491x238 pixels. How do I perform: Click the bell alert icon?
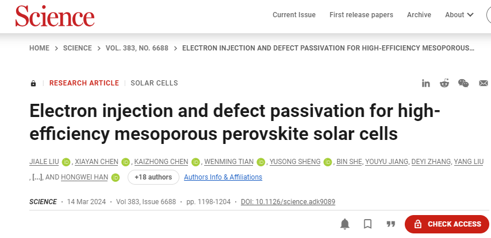345,224
